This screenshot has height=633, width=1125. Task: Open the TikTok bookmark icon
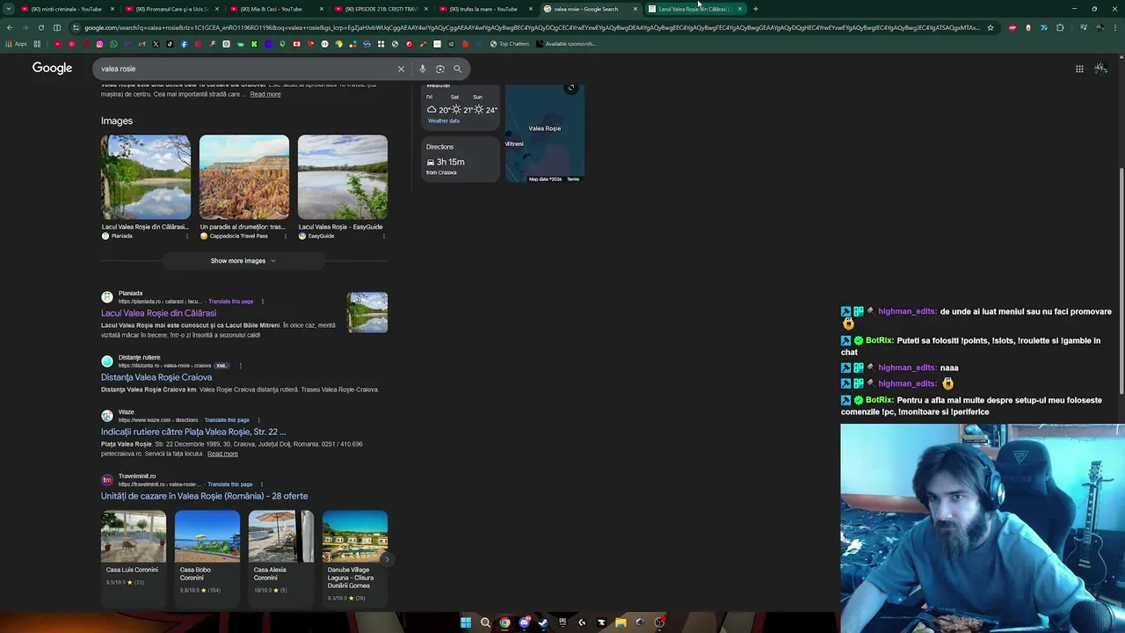click(170, 44)
